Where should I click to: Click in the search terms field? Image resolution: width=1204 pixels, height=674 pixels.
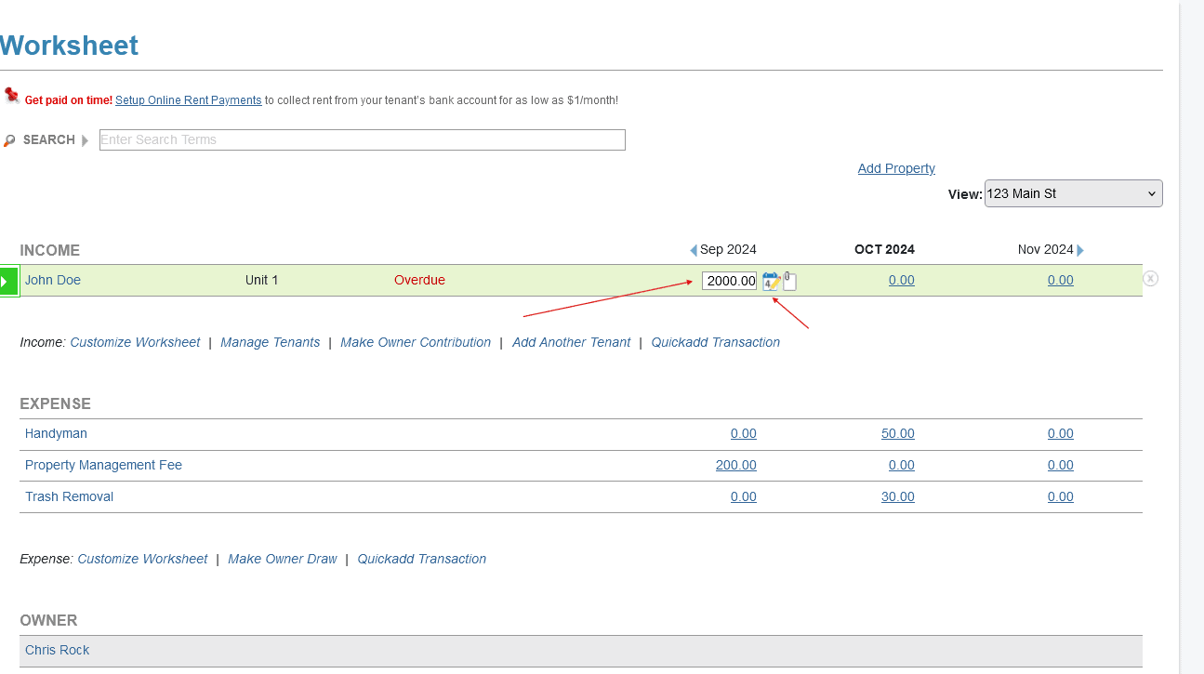pos(362,139)
